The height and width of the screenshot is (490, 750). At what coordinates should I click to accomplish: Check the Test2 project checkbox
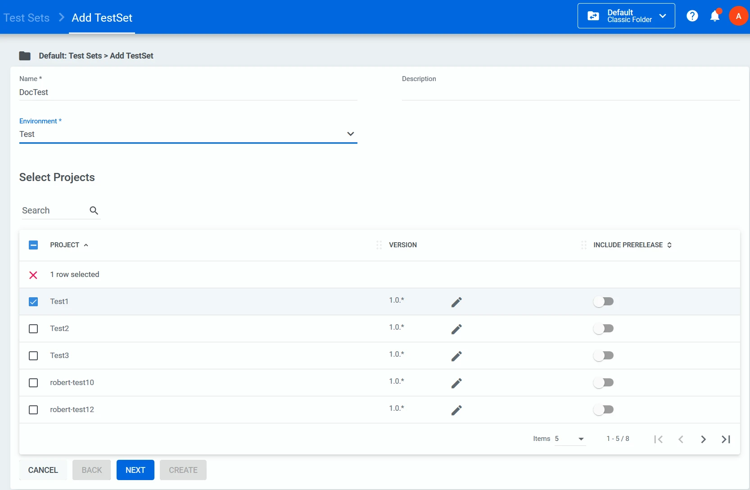pos(33,329)
